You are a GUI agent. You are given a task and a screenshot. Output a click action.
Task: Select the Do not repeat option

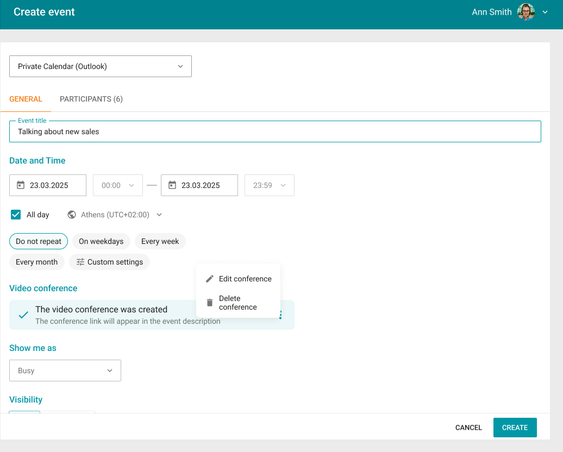coord(39,241)
